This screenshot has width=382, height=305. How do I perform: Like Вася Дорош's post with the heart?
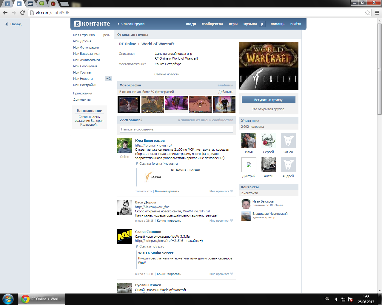(x=232, y=221)
